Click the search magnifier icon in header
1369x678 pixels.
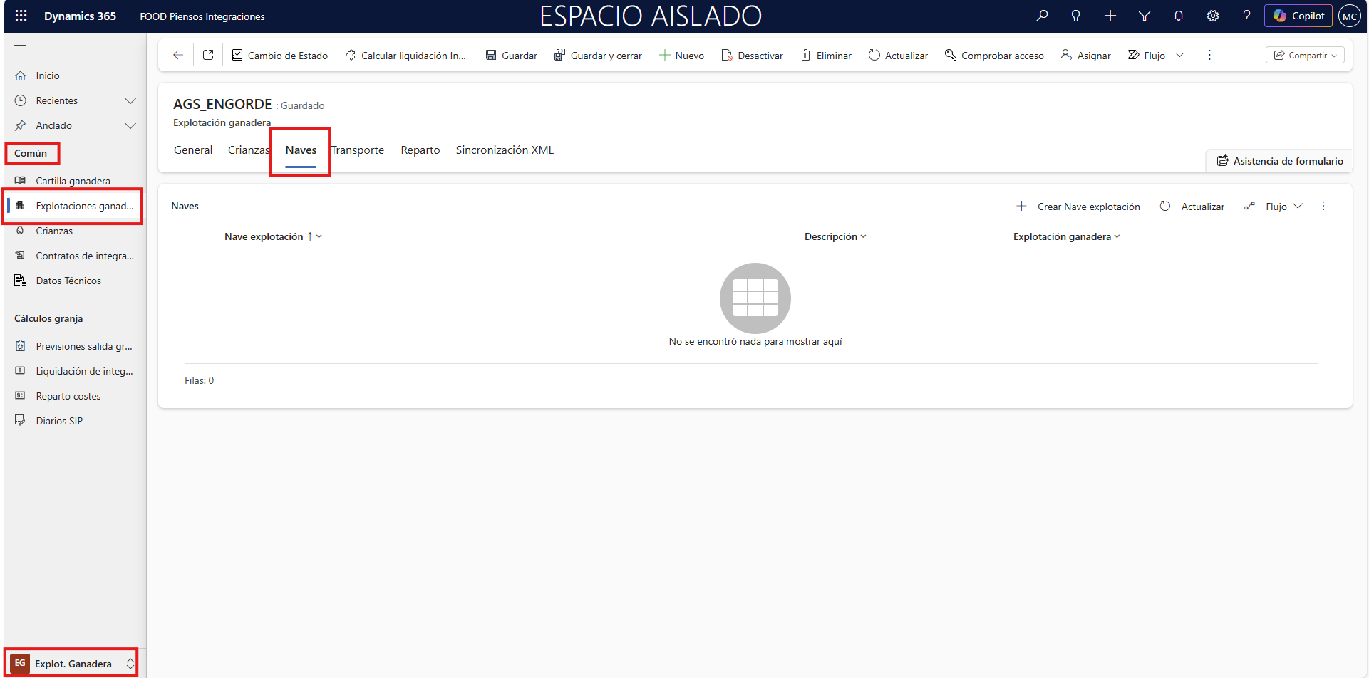(x=1042, y=16)
